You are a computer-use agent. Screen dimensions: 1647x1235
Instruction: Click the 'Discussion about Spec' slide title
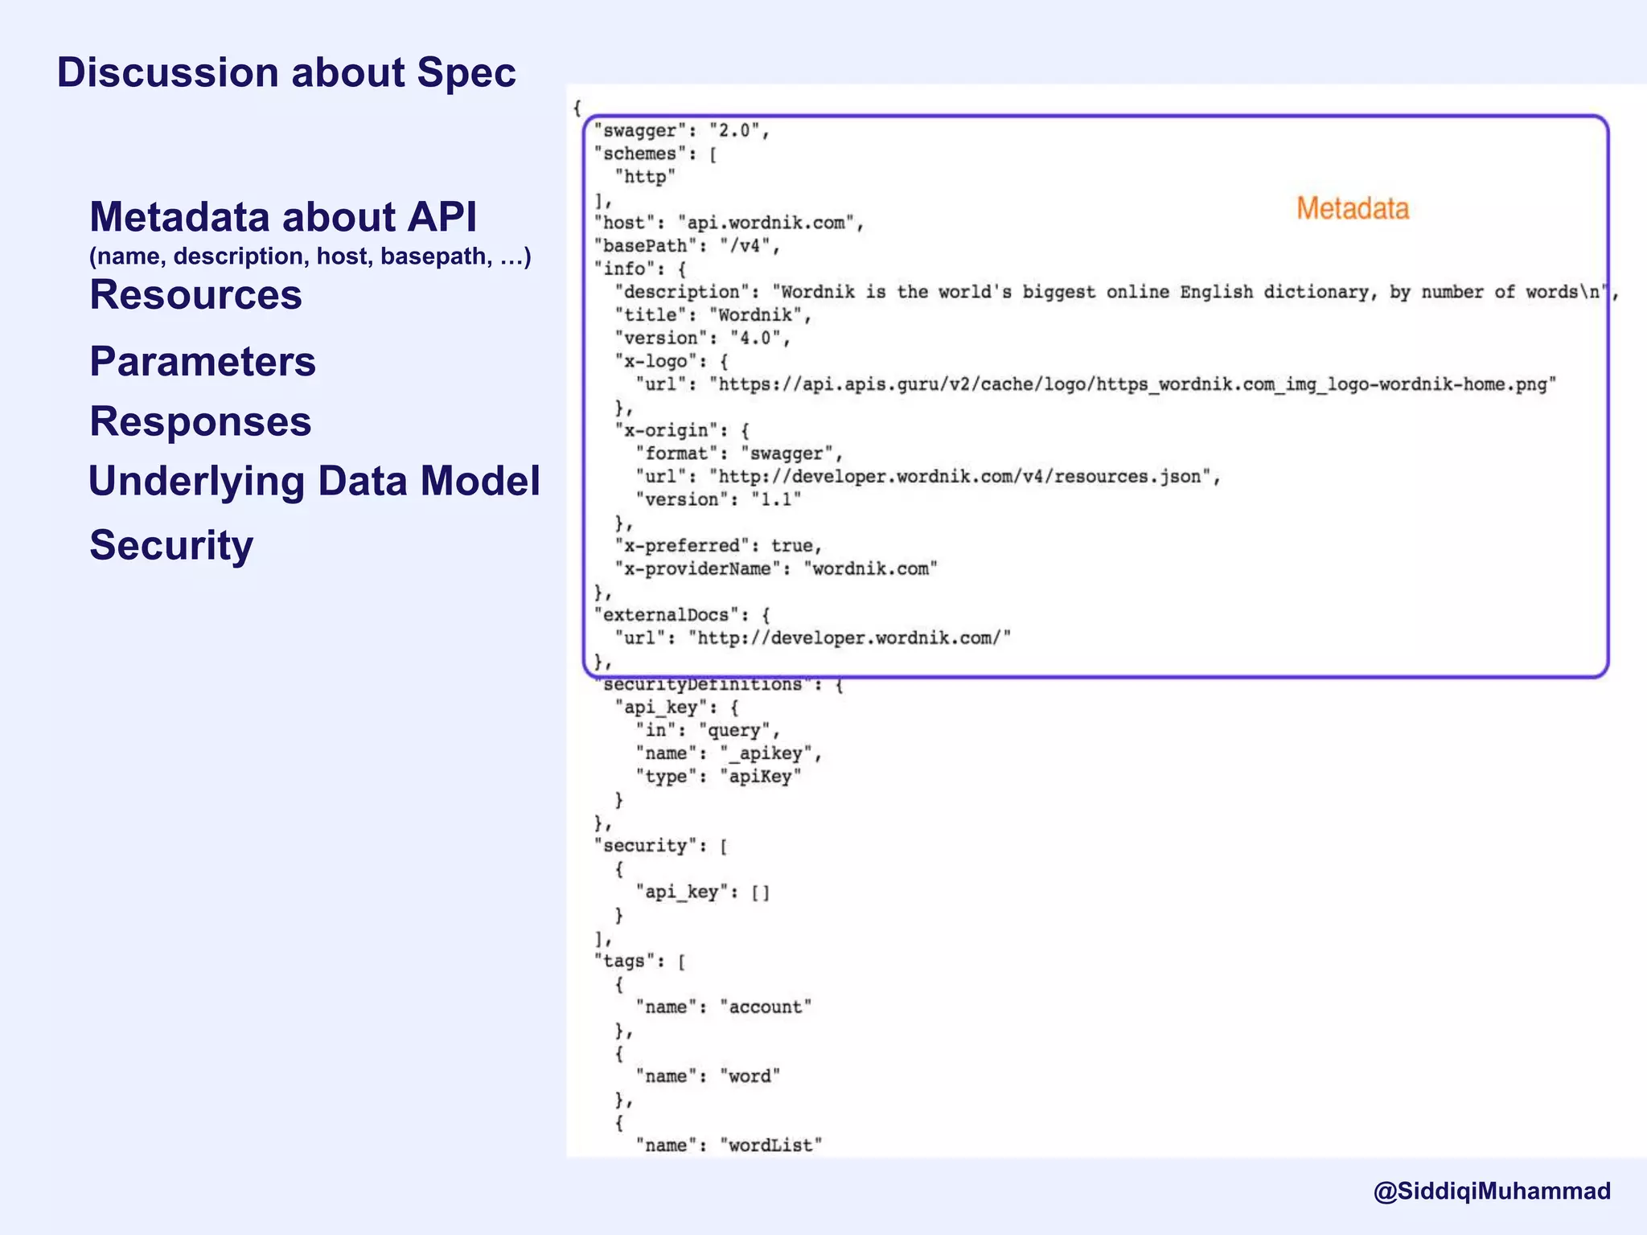[286, 72]
